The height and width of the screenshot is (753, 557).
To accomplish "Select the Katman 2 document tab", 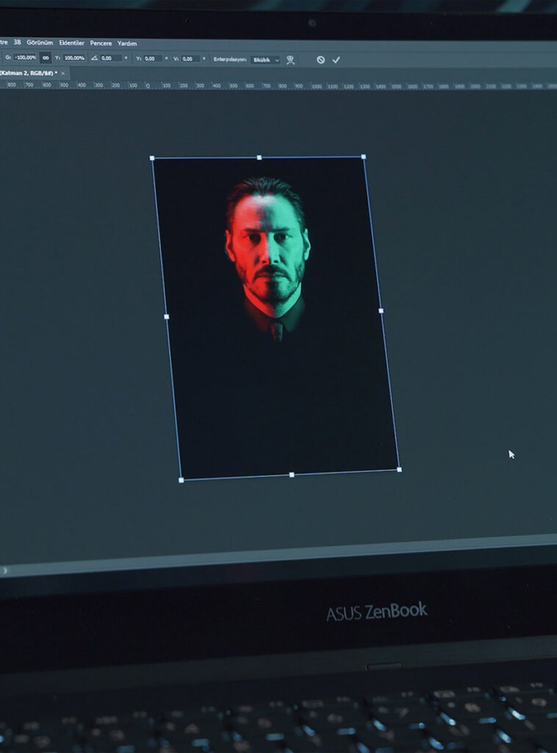I will tap(28, 73).
